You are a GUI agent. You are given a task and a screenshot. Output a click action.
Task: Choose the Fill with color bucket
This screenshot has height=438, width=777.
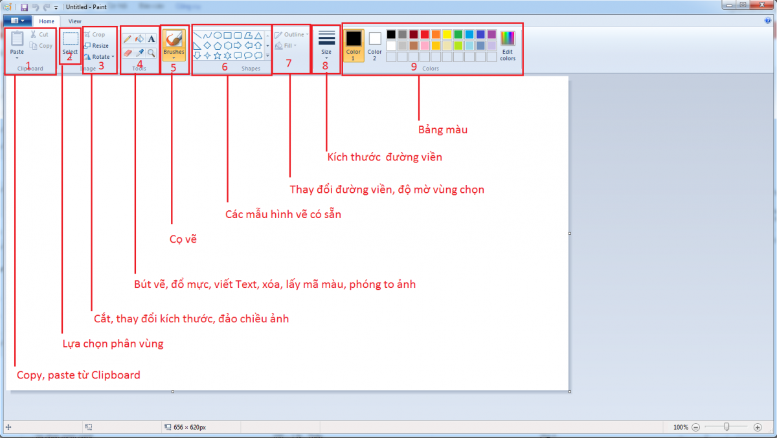[x=139, y=39]
